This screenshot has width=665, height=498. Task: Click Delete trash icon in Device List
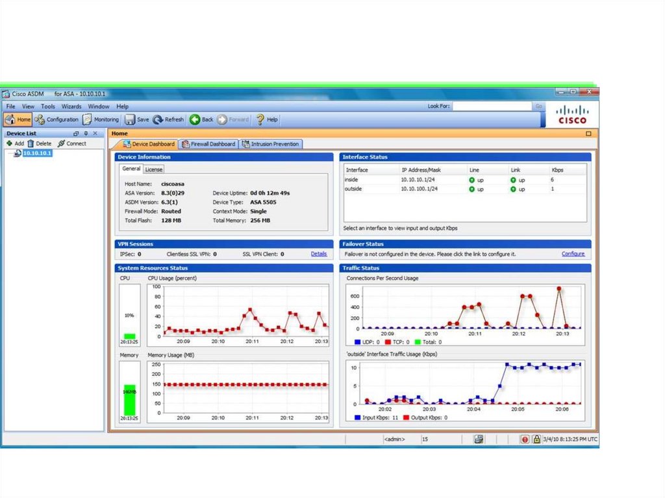tap(31, 143)
